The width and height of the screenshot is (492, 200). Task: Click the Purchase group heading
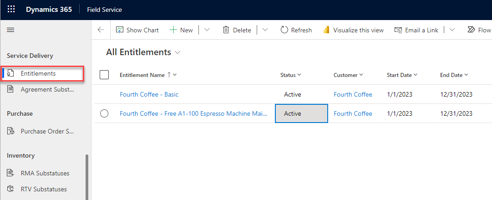(20, 113)
